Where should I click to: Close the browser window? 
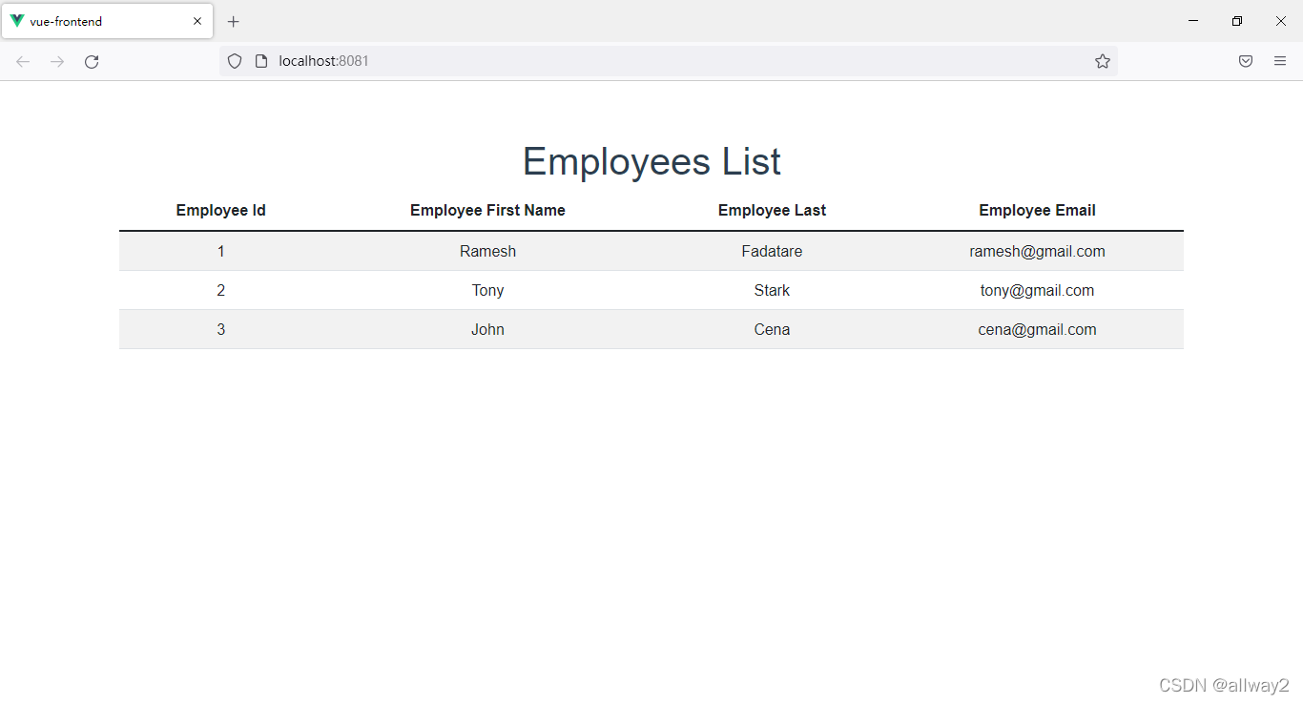1281,21
